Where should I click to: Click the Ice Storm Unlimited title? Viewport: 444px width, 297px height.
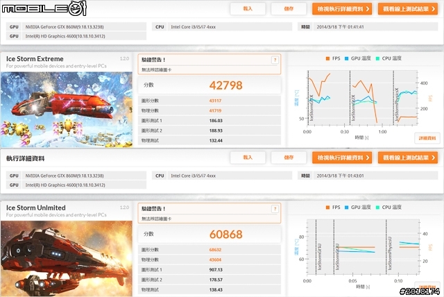[x=36, y=207]
